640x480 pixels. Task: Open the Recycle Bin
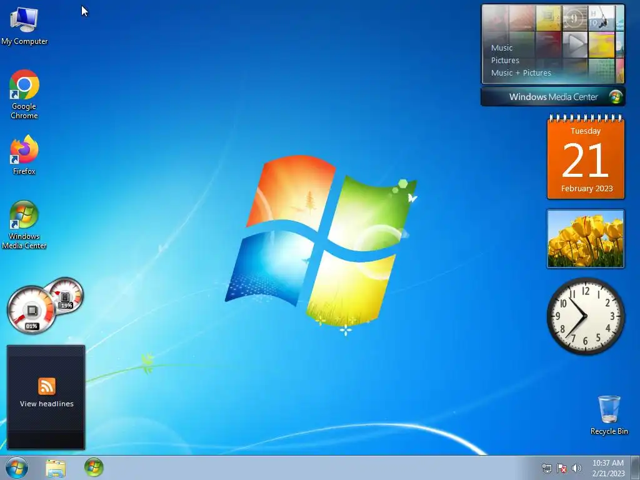click(609, 415)
